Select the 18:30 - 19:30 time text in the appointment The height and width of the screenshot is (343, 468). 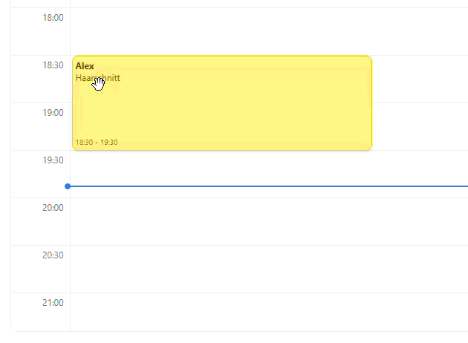97,142
